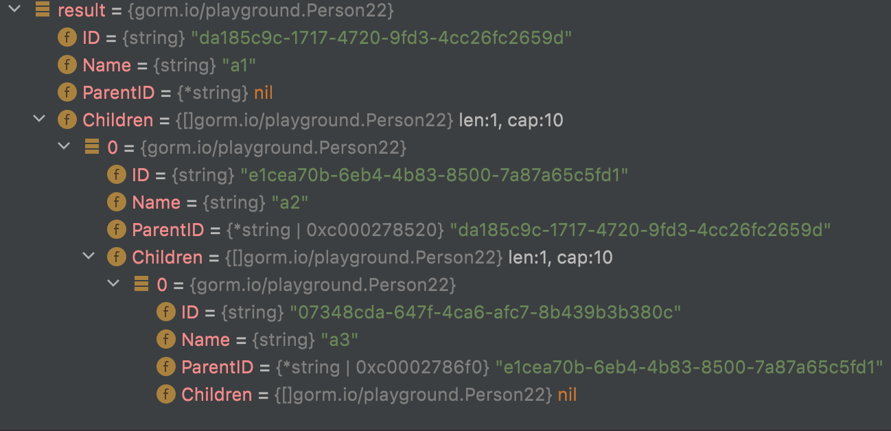The width and height of the screenshot is (891, 431).
Task: Click the field icon beside ParentID nil
Action: 67,93
